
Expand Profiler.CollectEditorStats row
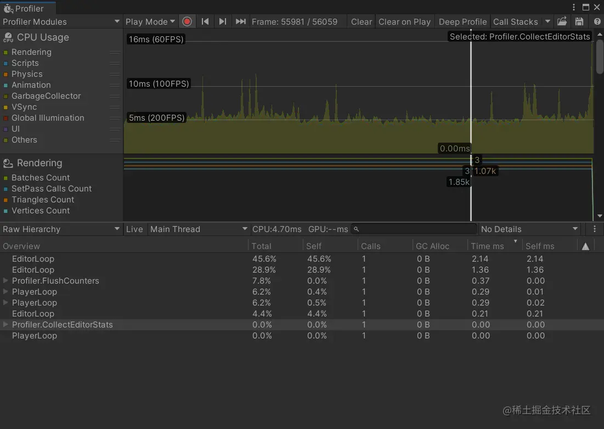[5, 325]
